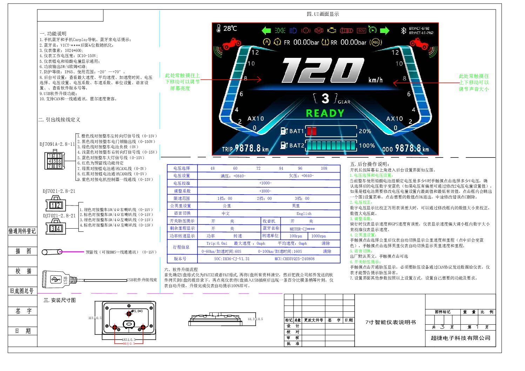Select 1000rpm for 转速单位
525x371 pixels.
click(x=318, y=236)
